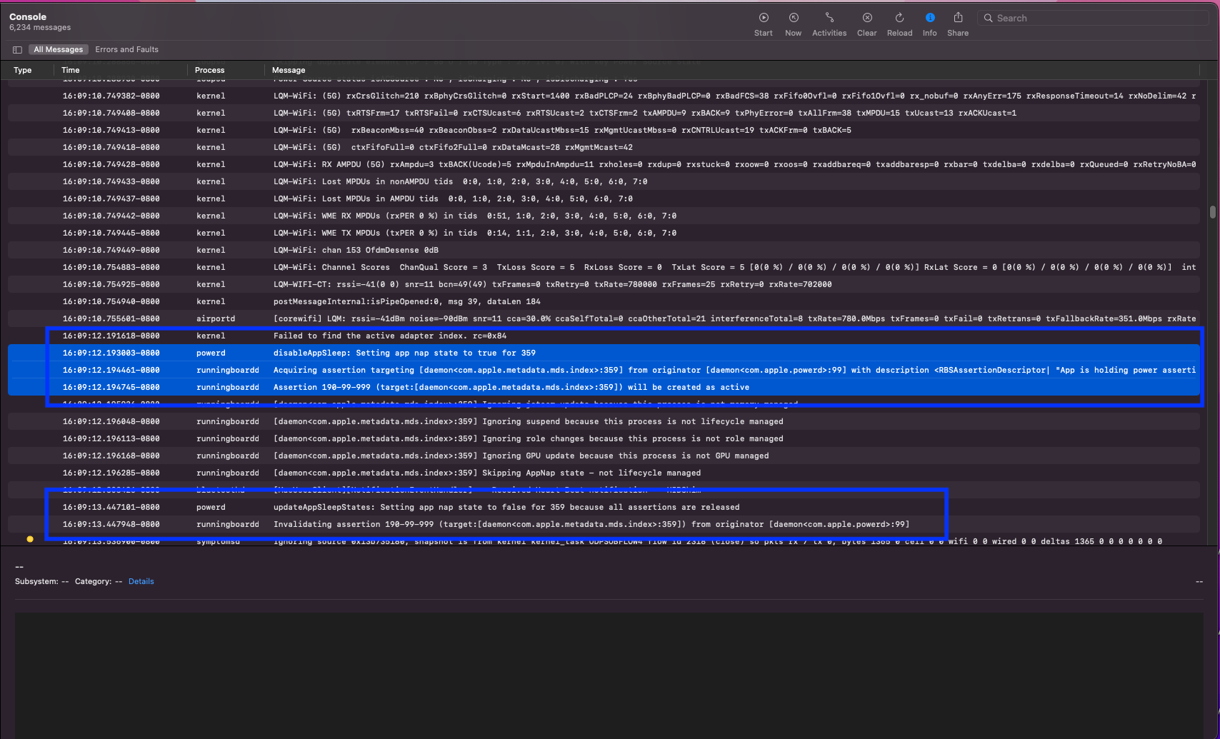The image size is (1220, 739).
Task: Click timestamp 16:09:12.191618-0800
Action: click(x=111, y=336)
